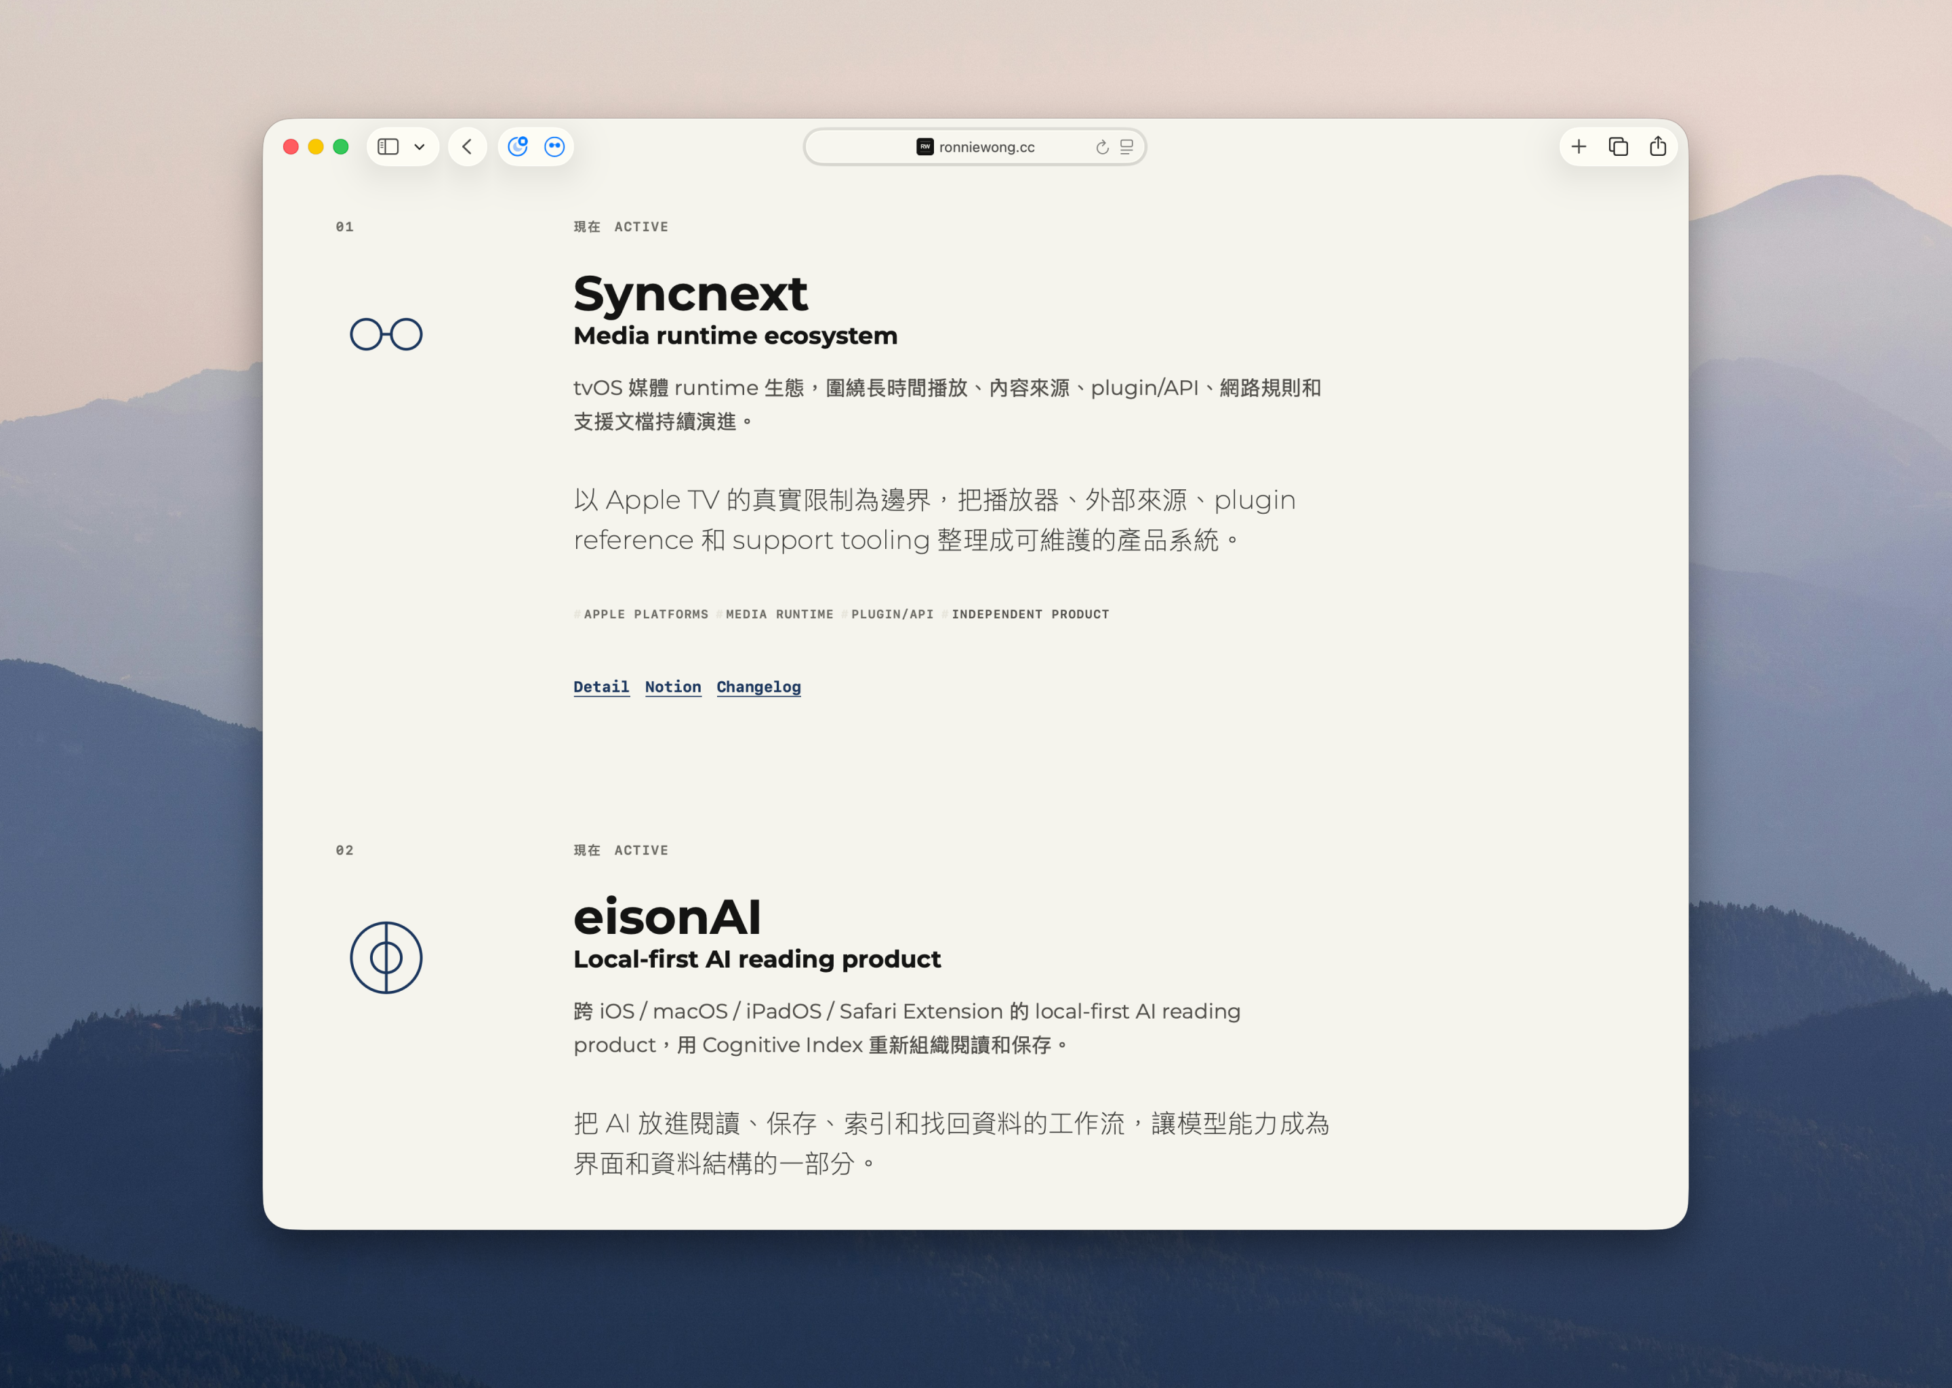Go back to the previous page

468,147
